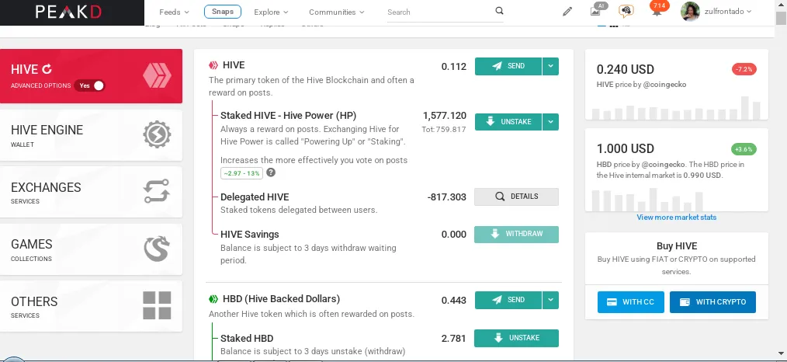787x362 pixels.
Task: Click the PeakD logo
Action: pyautogui.click(x=68, y=12)
